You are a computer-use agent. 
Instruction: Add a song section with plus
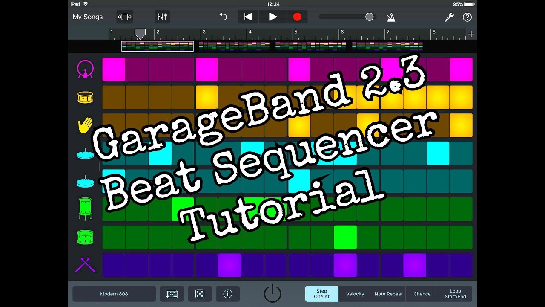[471, 34]
